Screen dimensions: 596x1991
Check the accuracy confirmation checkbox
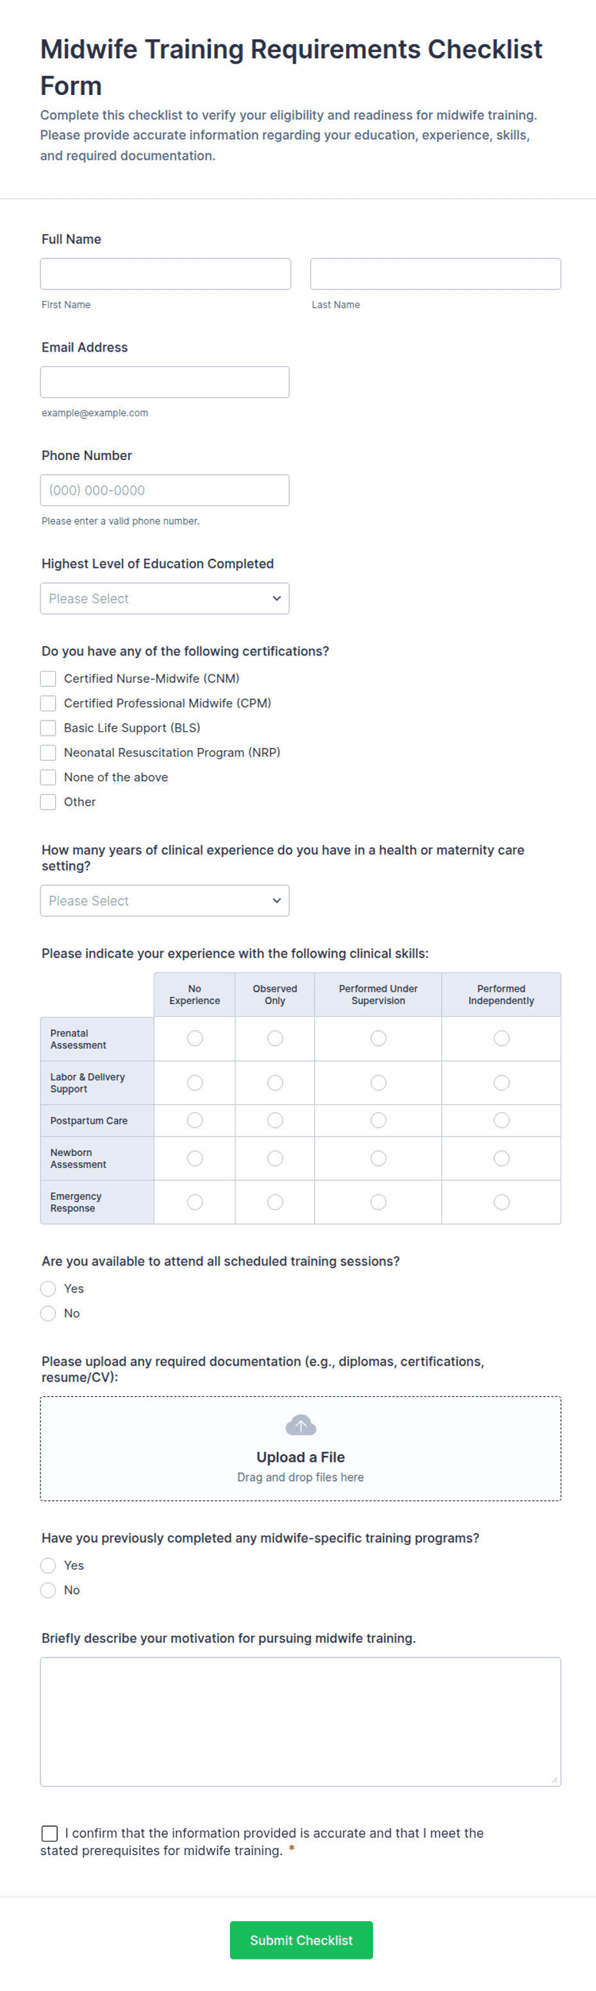(49, 1833)
